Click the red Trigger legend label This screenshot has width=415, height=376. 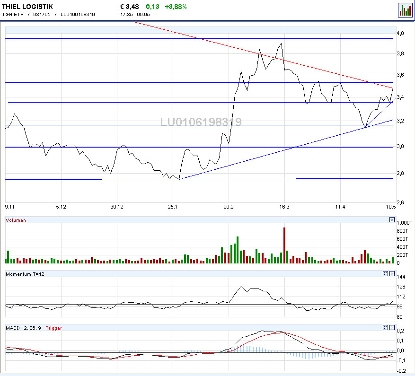pos(54,328)
